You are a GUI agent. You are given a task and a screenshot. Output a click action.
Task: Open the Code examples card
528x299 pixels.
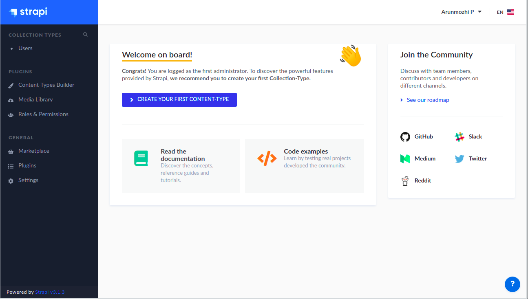304,166
